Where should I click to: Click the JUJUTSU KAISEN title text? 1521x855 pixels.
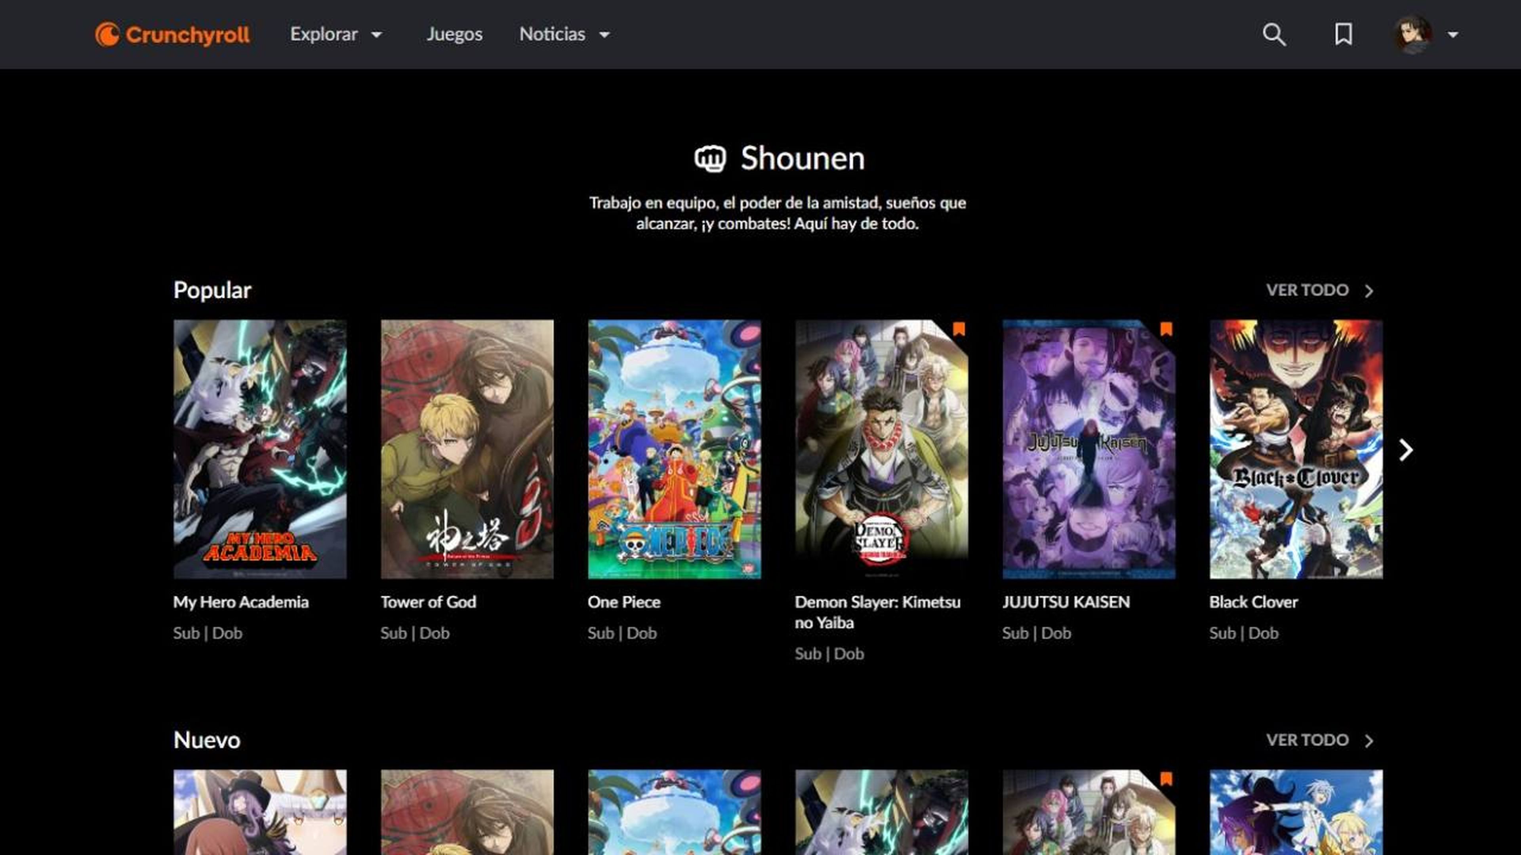point(1066,602)
